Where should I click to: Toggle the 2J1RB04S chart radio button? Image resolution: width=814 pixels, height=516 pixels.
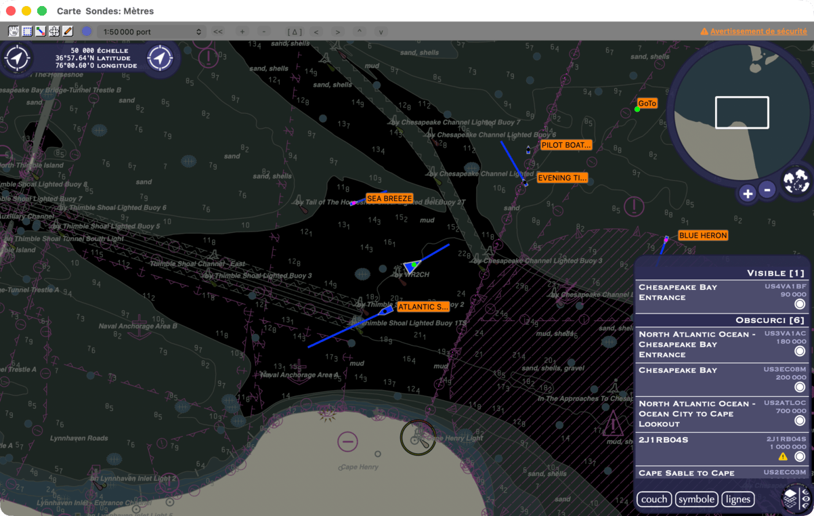tap(800, 456)
